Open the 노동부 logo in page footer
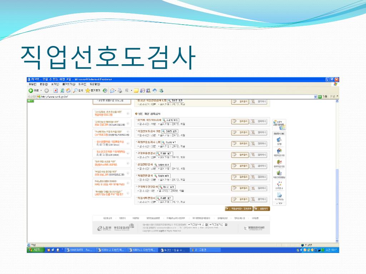Viewport: 366px width, 274px height. [104, 228]
